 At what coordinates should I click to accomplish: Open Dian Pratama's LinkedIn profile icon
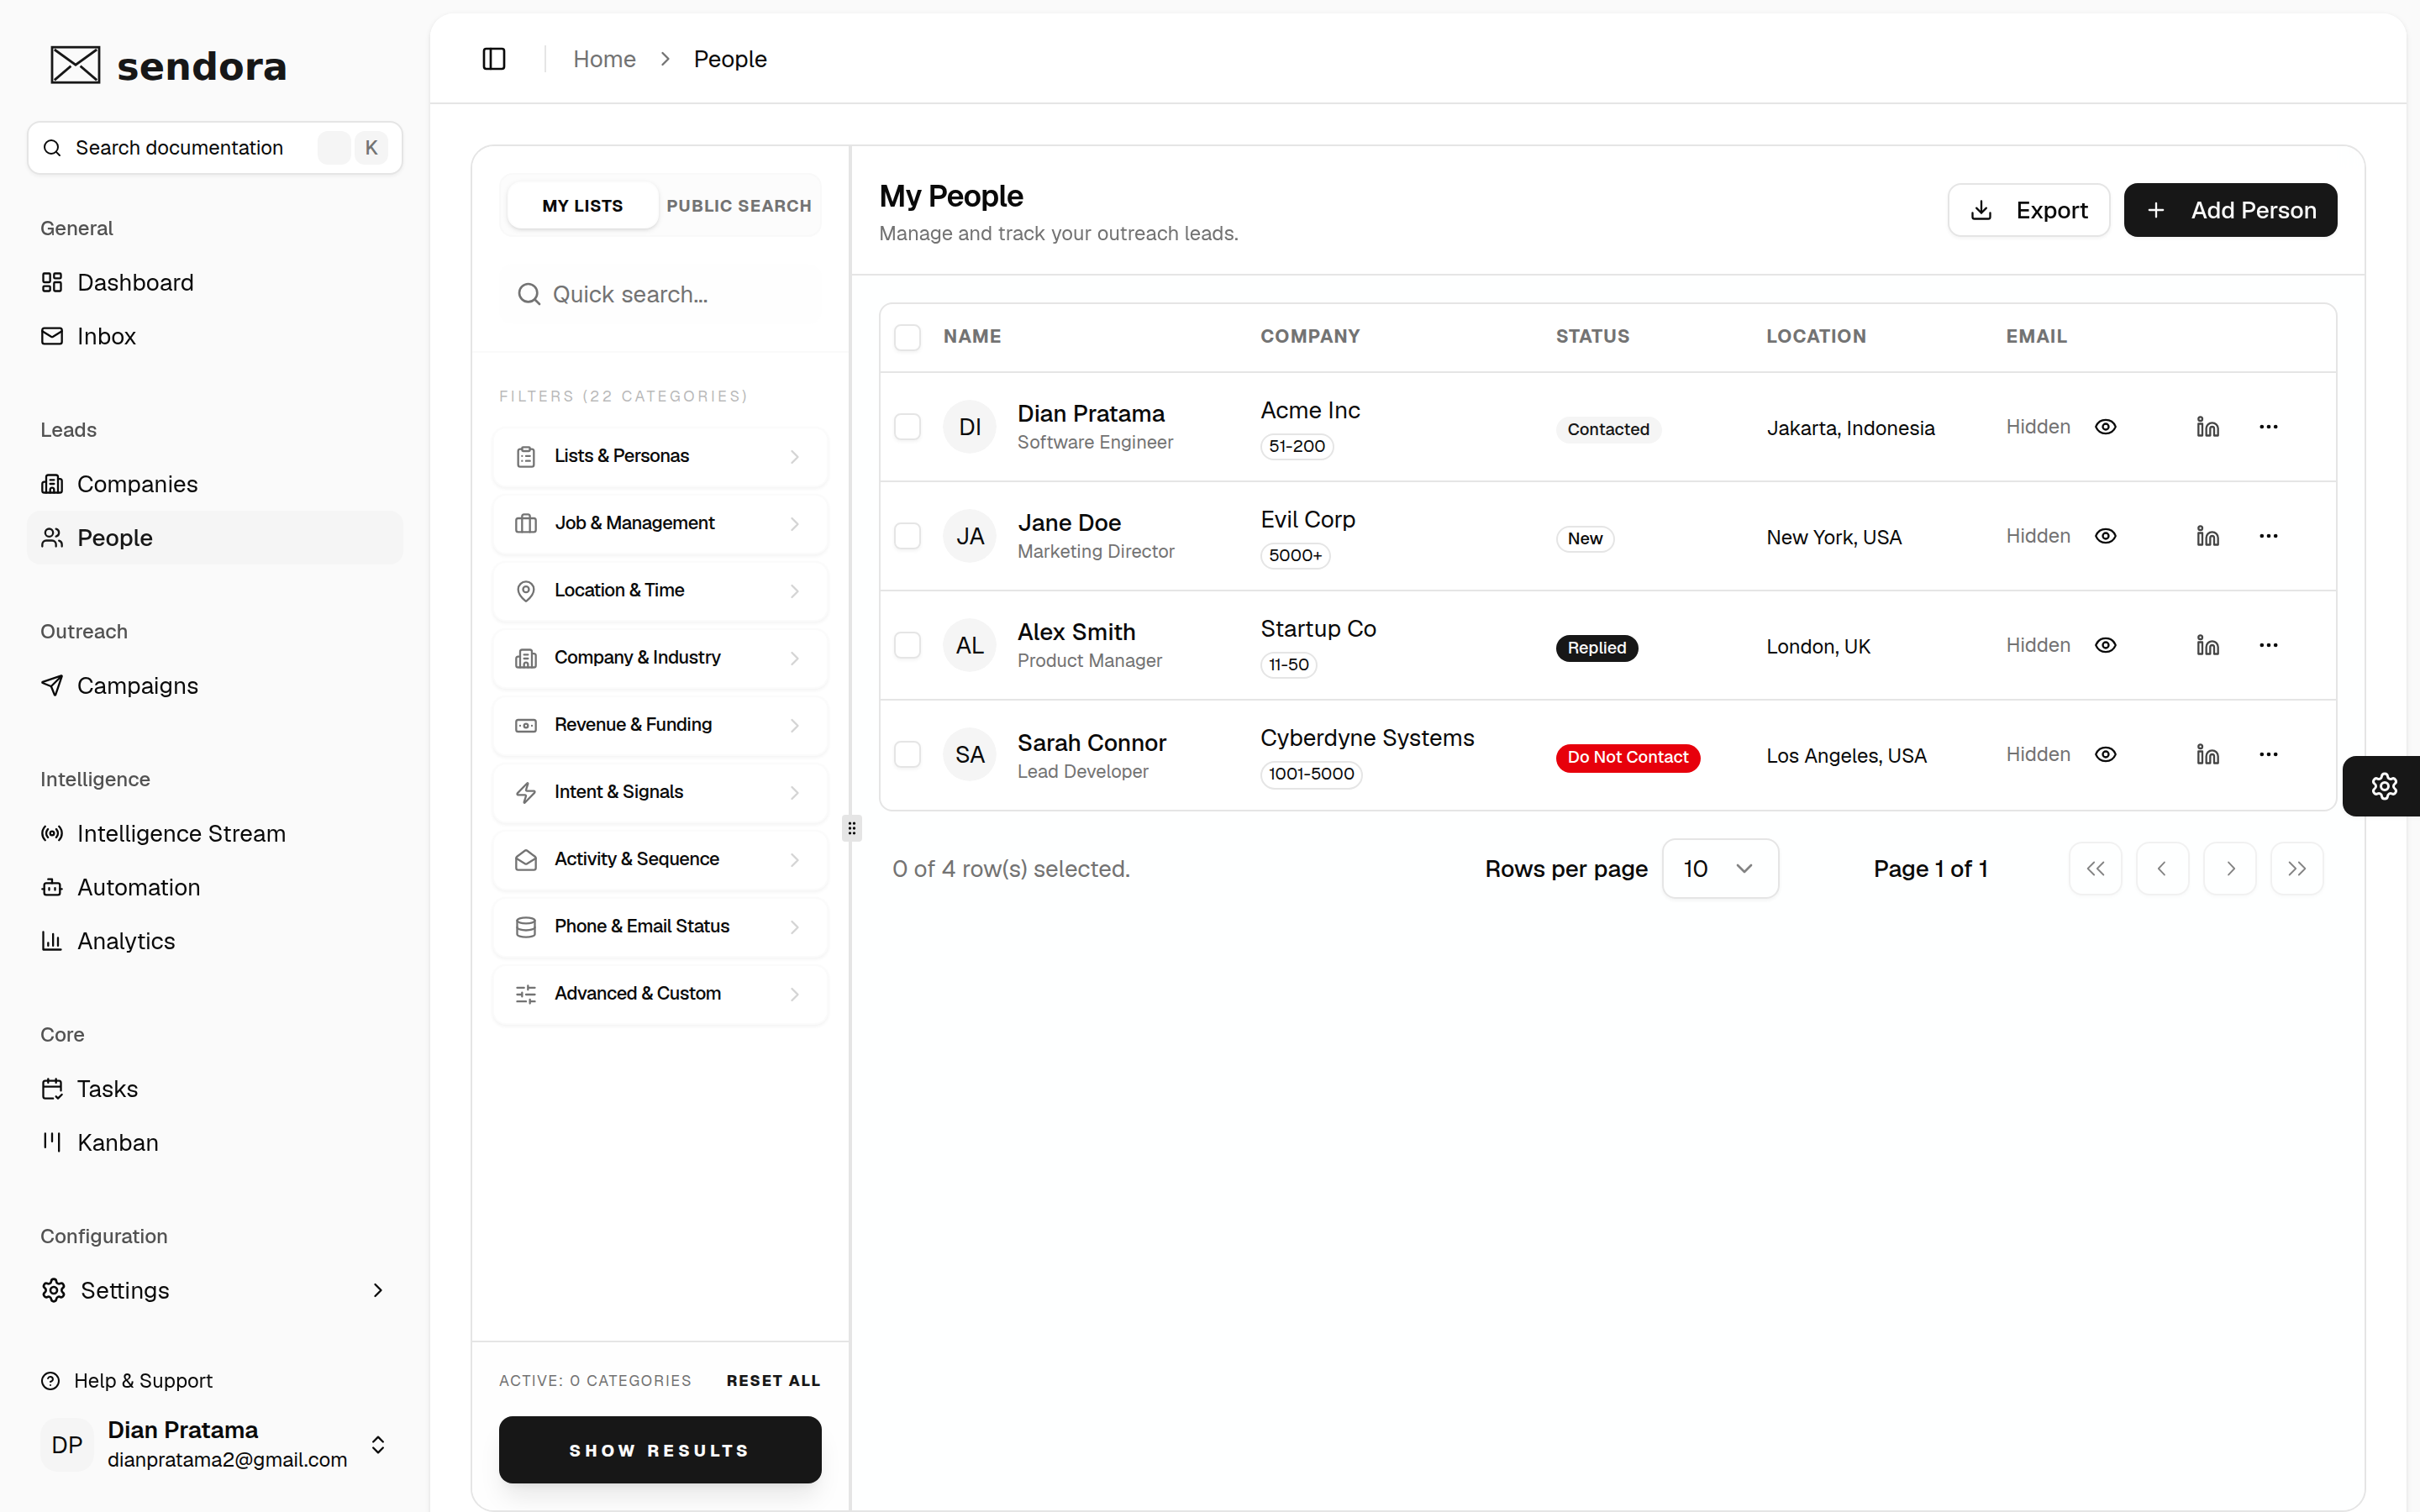[x=2207, y=427]
